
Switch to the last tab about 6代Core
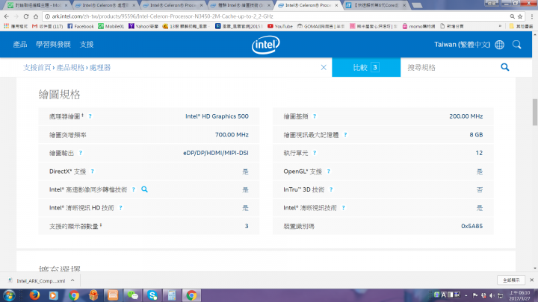click(x=376, y=5)
